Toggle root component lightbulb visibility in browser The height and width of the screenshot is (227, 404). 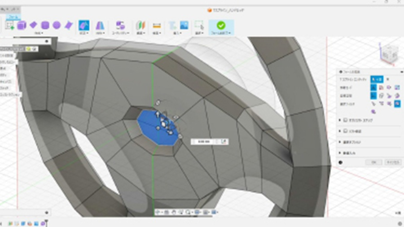click(x=28, y=49)
